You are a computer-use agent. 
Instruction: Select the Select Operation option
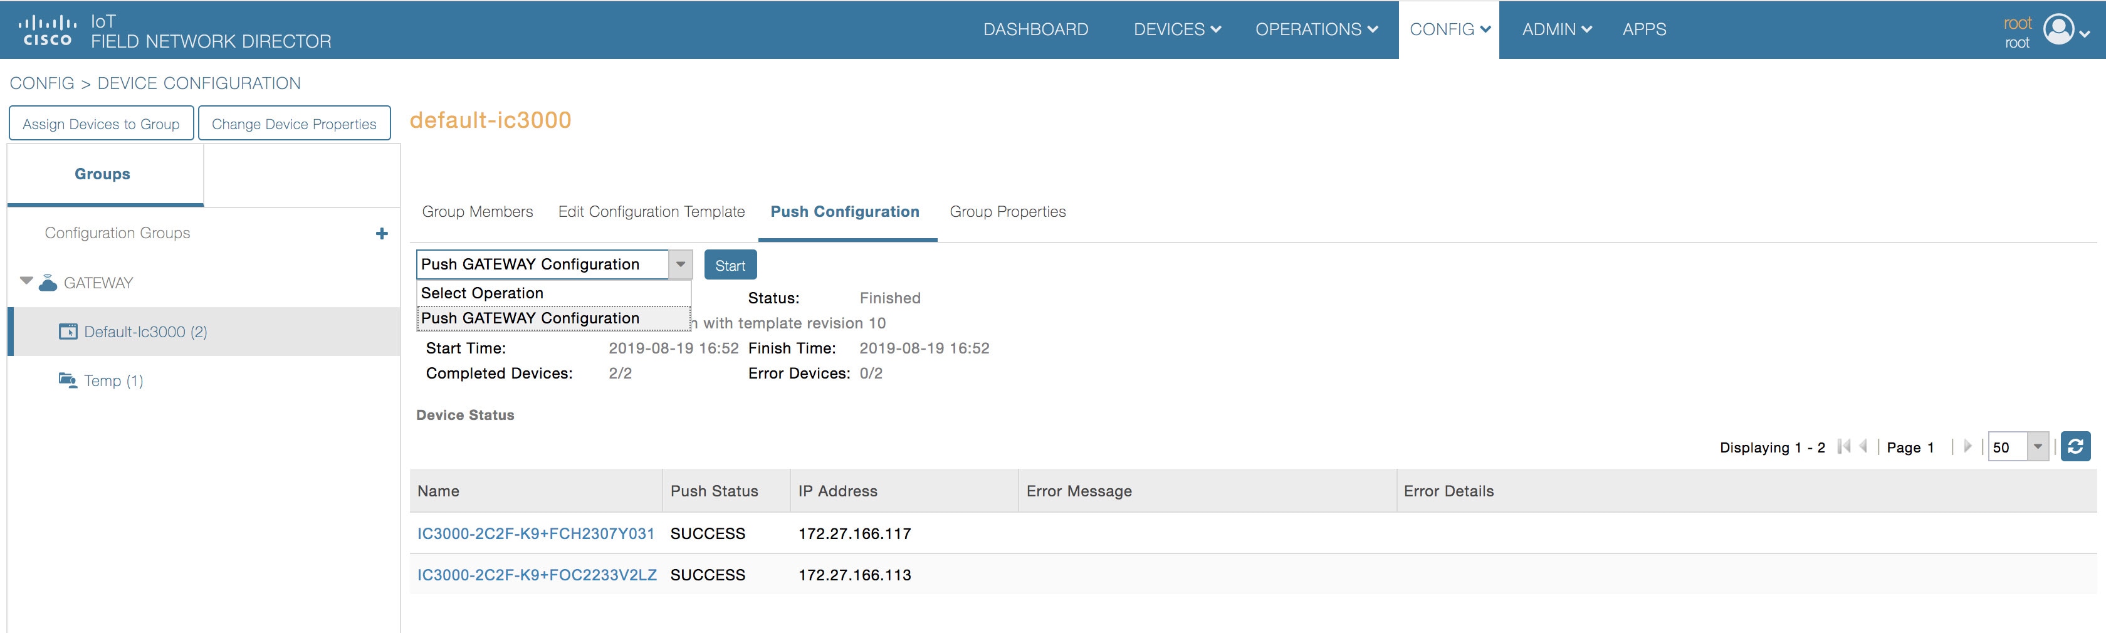(481, 292)
